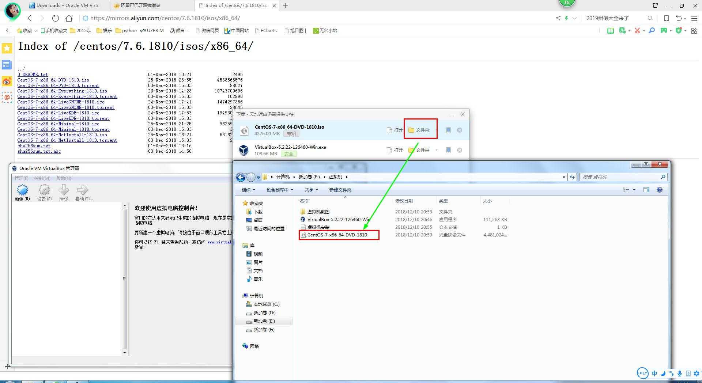Click the VirtualBox VM list scrollbar
The image size is (702, 383).
click(124, 279)
